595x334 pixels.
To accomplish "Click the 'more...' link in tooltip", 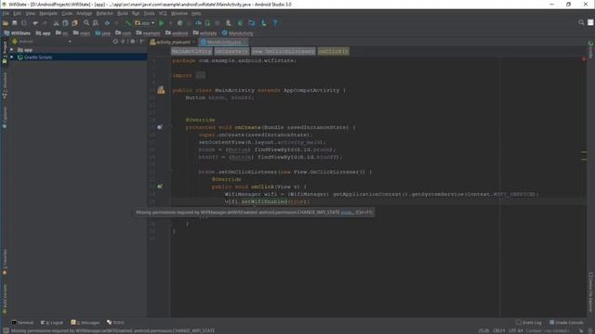I will tap(347, 212).
